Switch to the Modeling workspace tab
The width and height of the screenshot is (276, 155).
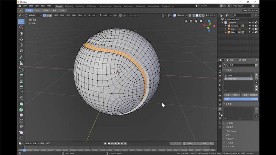[x=69, y=6]
